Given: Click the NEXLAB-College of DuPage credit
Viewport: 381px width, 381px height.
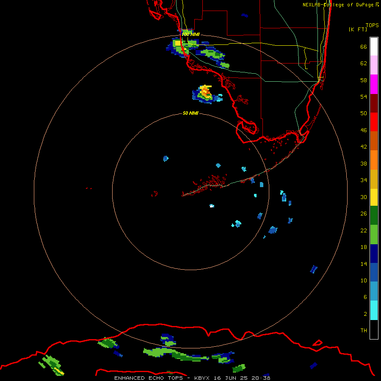Looking at the screenshot, I should point(340,5).
